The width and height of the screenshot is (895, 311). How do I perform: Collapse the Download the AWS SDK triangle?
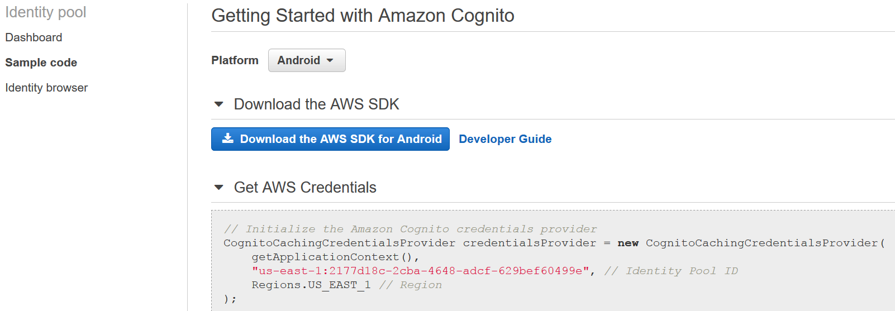[219, 104]
